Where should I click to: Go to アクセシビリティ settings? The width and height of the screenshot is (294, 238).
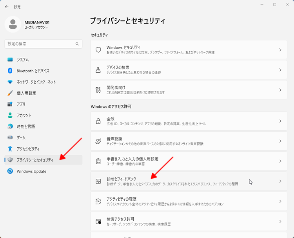tap(43, 149)
